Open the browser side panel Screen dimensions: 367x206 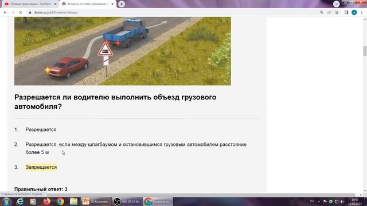click(x=346, y=13)
